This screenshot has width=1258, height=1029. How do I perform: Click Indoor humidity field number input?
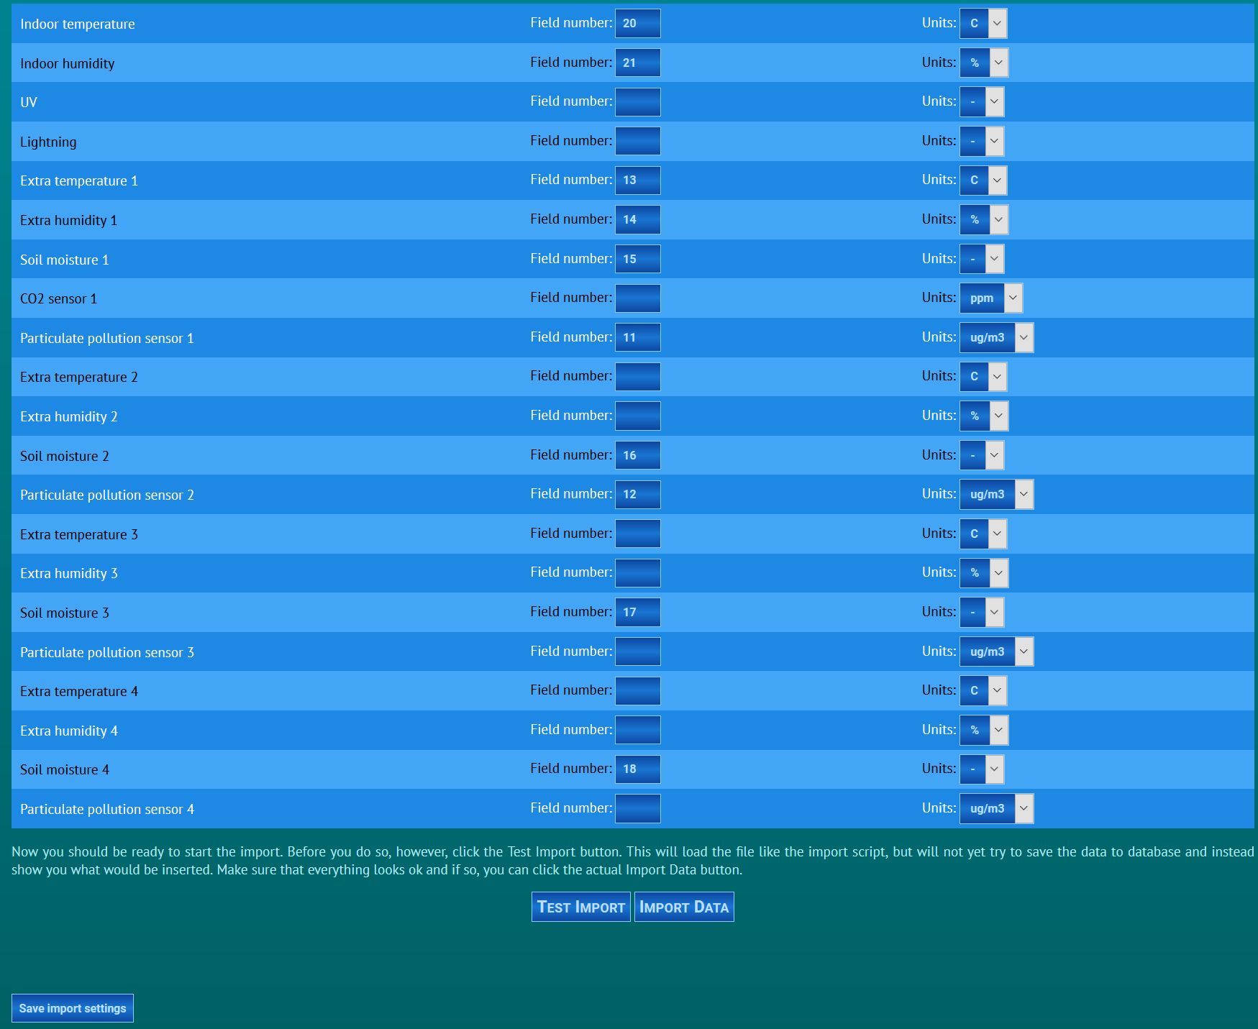[x=638, y=63]
